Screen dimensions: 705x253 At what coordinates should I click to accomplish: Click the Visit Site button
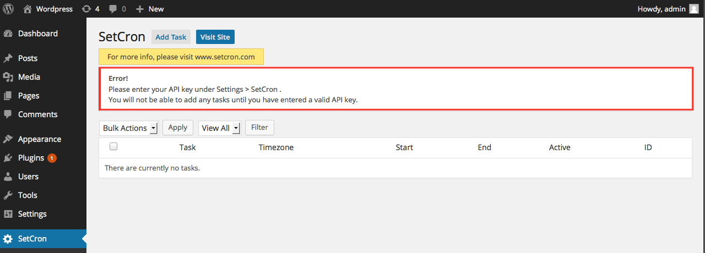pos(215,37)
